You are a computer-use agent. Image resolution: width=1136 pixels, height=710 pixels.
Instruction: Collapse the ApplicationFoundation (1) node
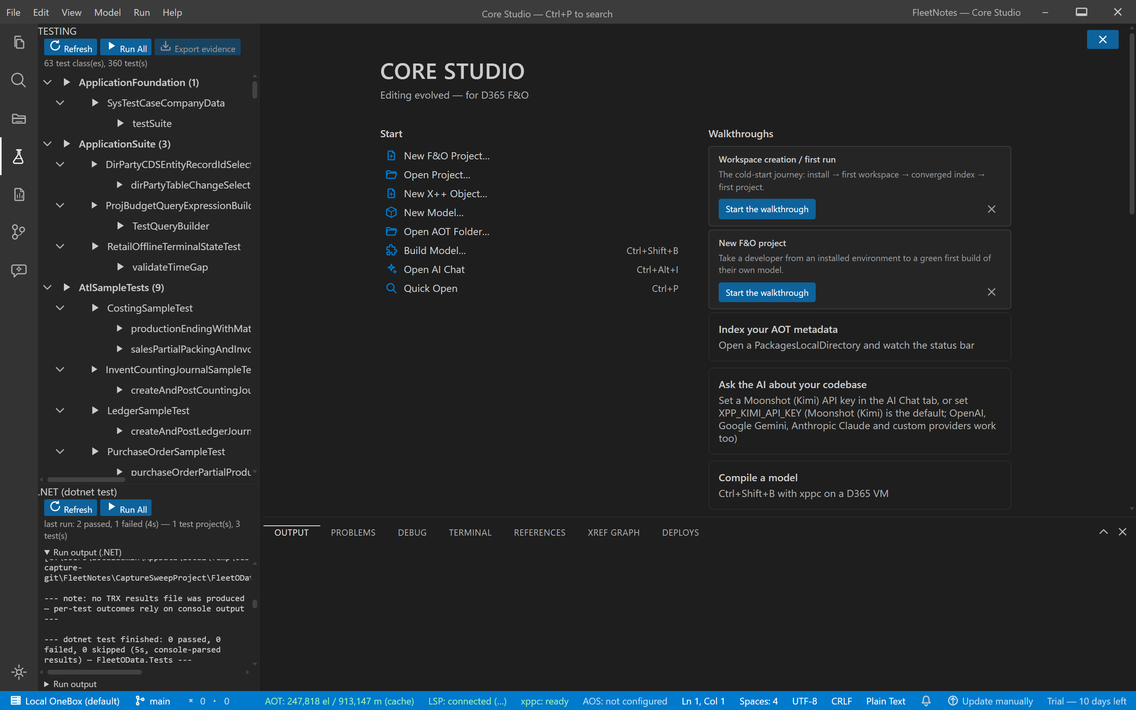(47, 82)
